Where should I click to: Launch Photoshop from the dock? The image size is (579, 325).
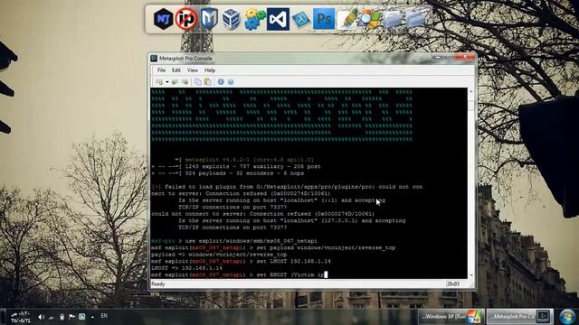pyautogui.click(x=324, y=19)
